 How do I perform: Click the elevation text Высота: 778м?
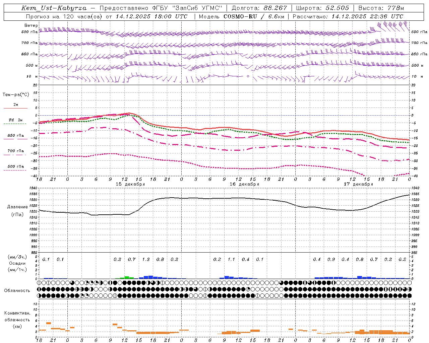point(381,8)
